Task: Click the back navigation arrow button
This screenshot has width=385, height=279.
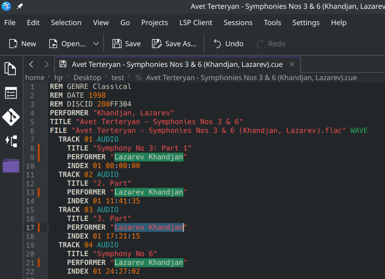Action: point(31,64)
